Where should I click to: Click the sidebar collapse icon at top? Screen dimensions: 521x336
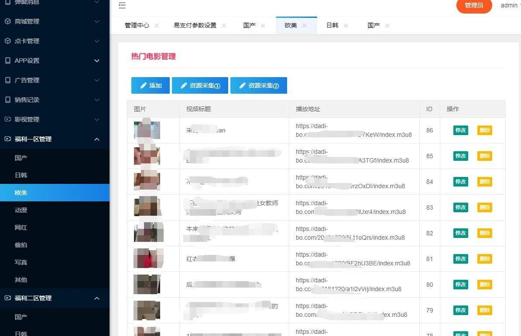click(x=122, y=5)
